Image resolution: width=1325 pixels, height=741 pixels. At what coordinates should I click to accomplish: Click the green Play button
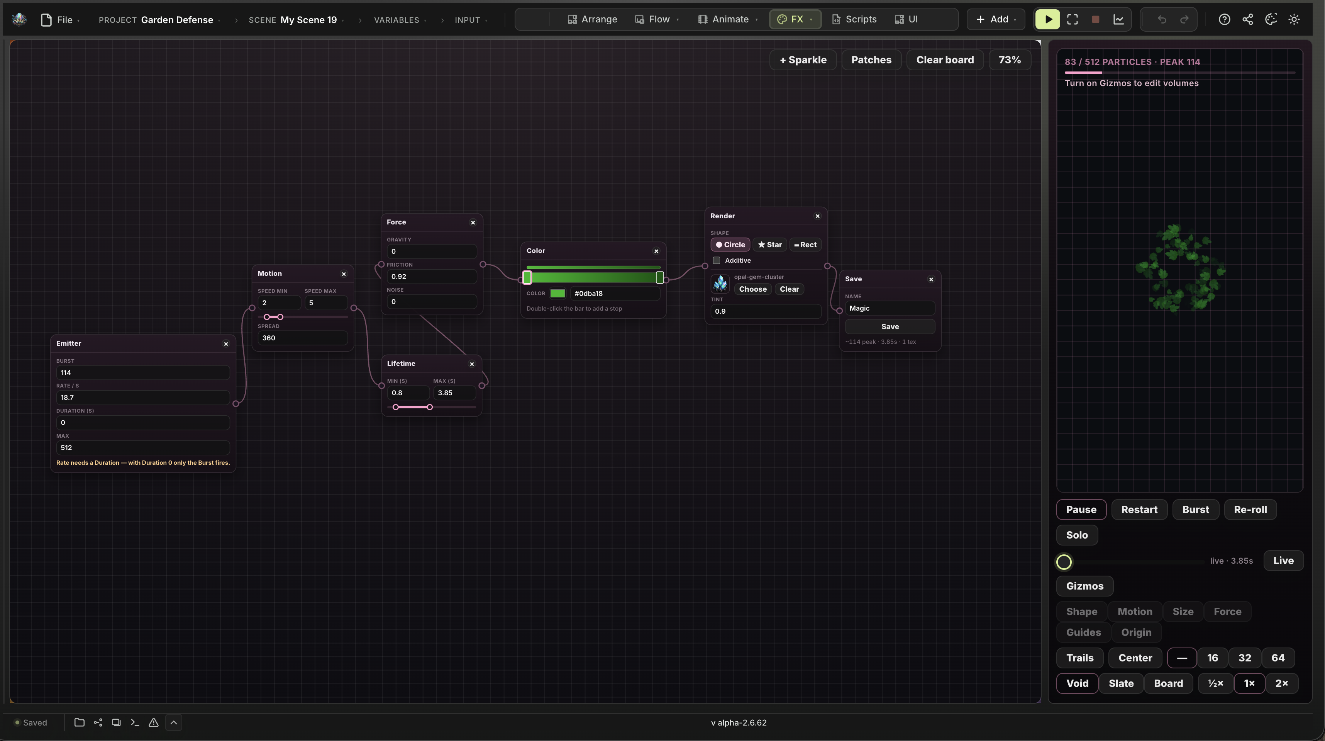click(x=1047, y=20)
